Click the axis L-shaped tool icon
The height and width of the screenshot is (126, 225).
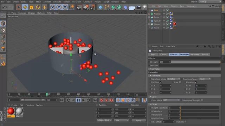(3, 57)
